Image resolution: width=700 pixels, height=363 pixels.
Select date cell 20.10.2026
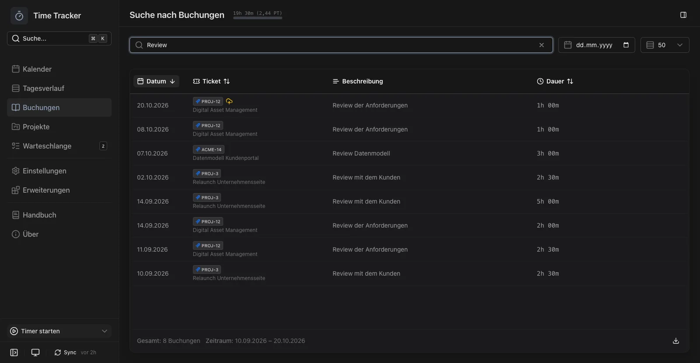[x=153, y=105]
